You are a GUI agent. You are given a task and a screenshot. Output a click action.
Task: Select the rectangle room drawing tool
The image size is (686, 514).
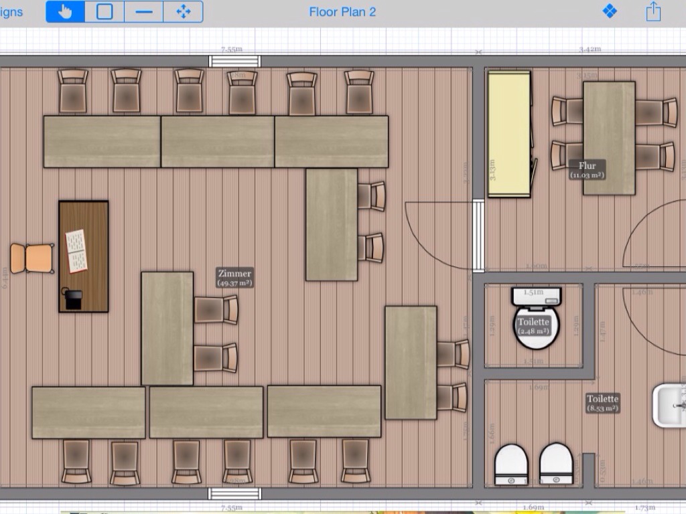105,12
